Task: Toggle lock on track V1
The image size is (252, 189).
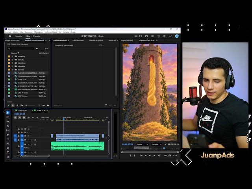Action: (19, 136)
